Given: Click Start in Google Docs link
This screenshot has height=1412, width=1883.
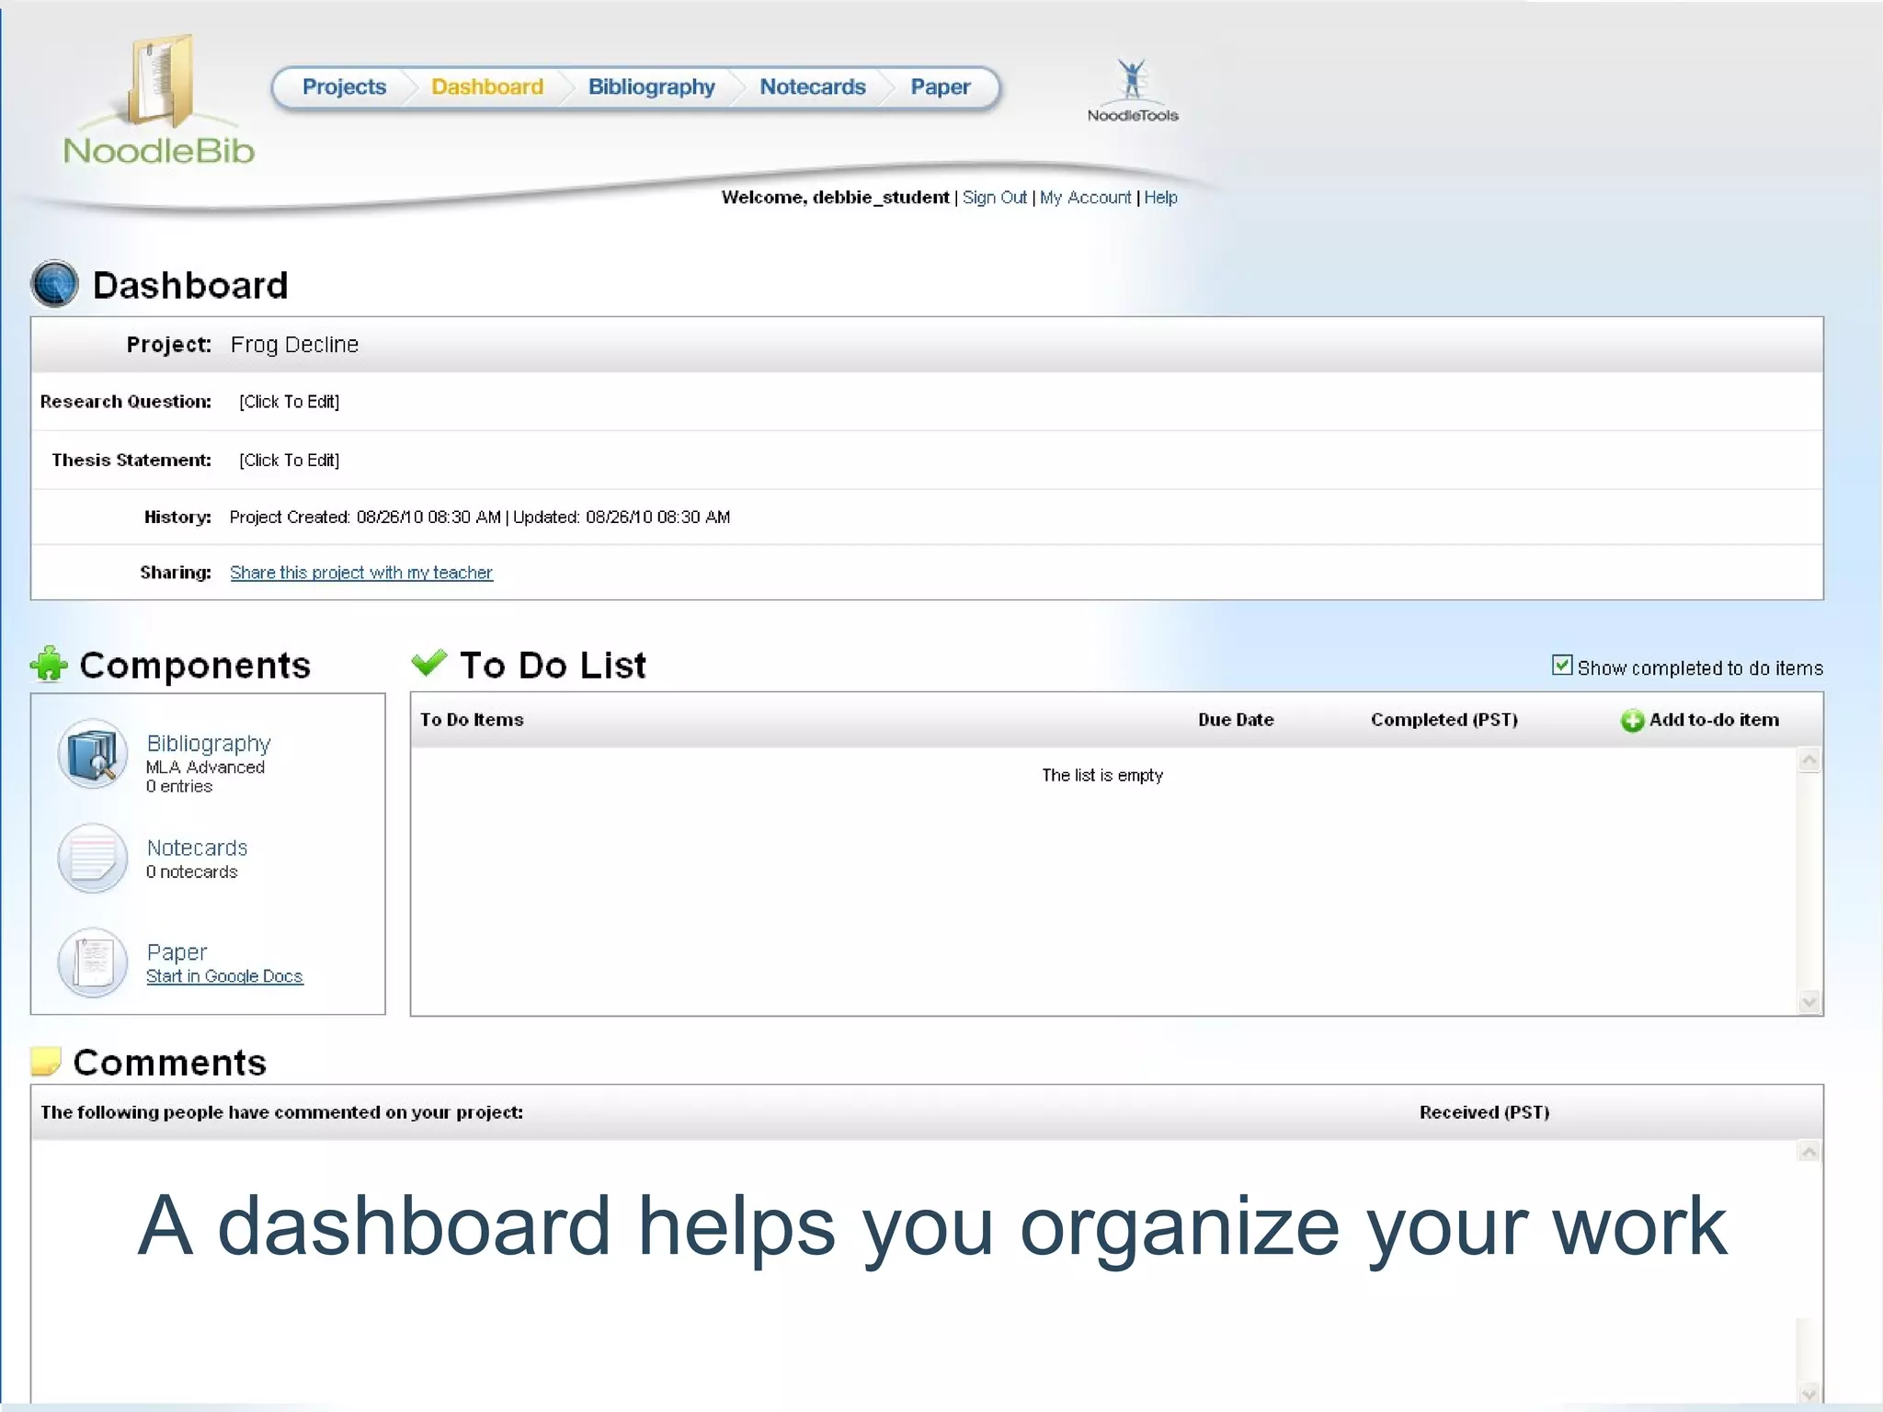Looking at the screenshot, I should [x=224, y=976].
